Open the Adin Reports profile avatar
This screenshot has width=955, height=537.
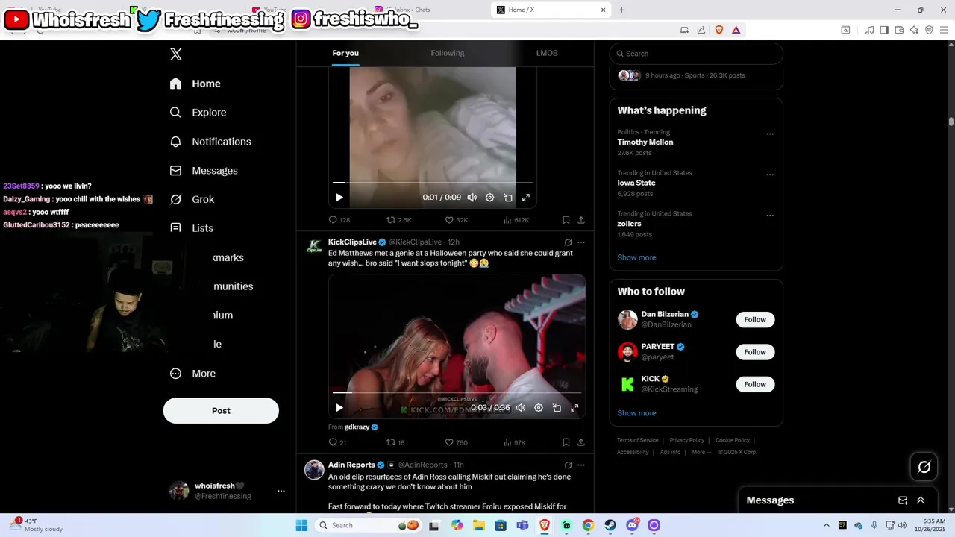[x=314, y=469]
